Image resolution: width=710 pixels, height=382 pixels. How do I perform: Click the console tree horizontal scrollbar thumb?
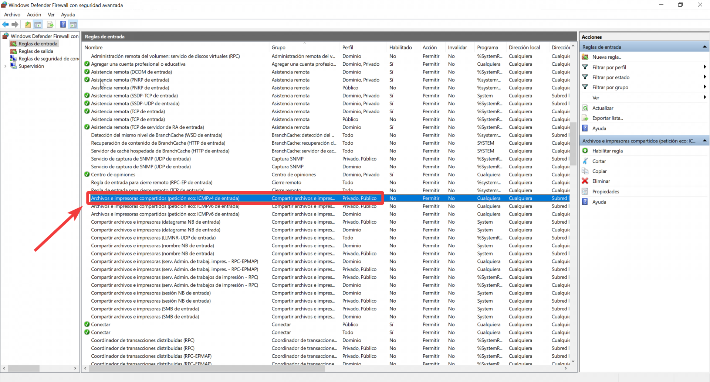24,368
